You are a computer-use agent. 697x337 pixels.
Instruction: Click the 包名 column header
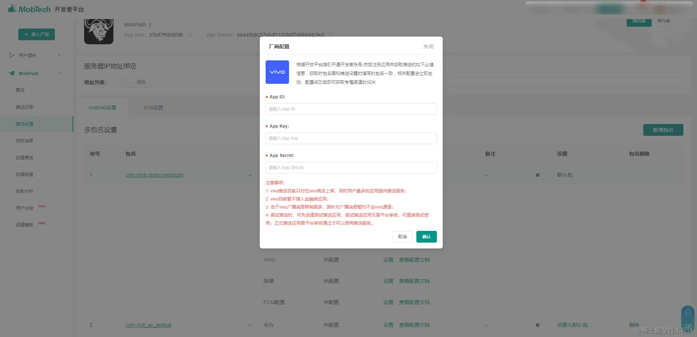click(x=131, y=154)
